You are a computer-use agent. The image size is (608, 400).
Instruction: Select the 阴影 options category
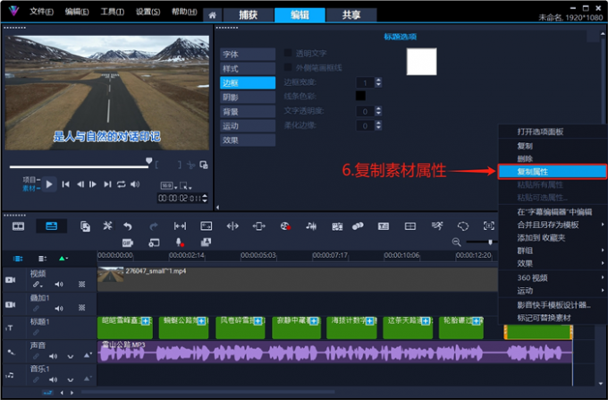pos(248,98)
